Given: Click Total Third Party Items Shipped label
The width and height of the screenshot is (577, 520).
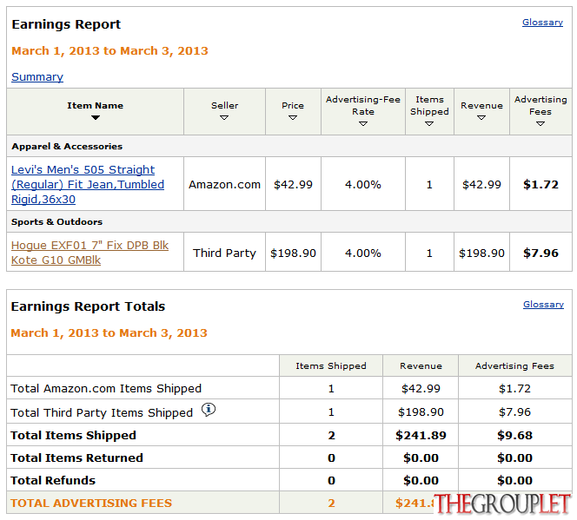Looking at the screenshot, I should tap(102, 412).
